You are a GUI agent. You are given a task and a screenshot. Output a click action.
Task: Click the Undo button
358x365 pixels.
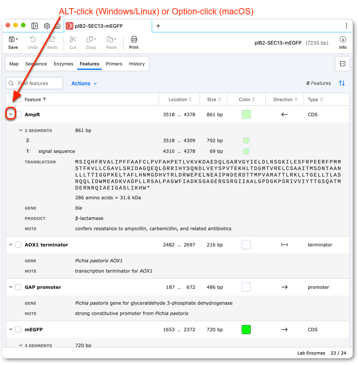33,43
